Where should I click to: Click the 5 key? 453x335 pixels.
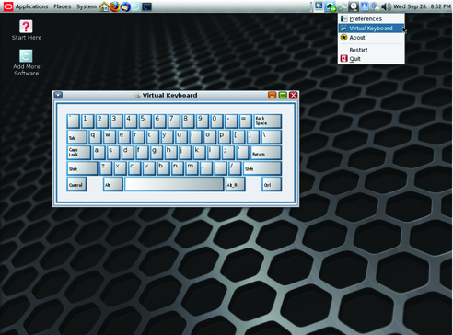(x=145, y=121)
